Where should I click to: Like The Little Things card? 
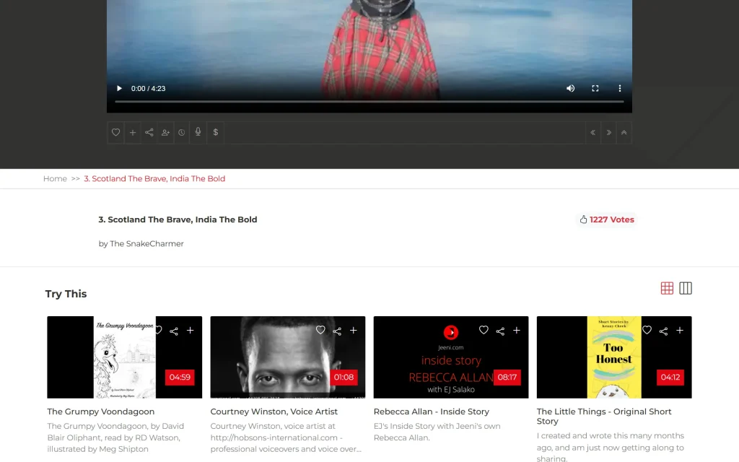[647, 330]
